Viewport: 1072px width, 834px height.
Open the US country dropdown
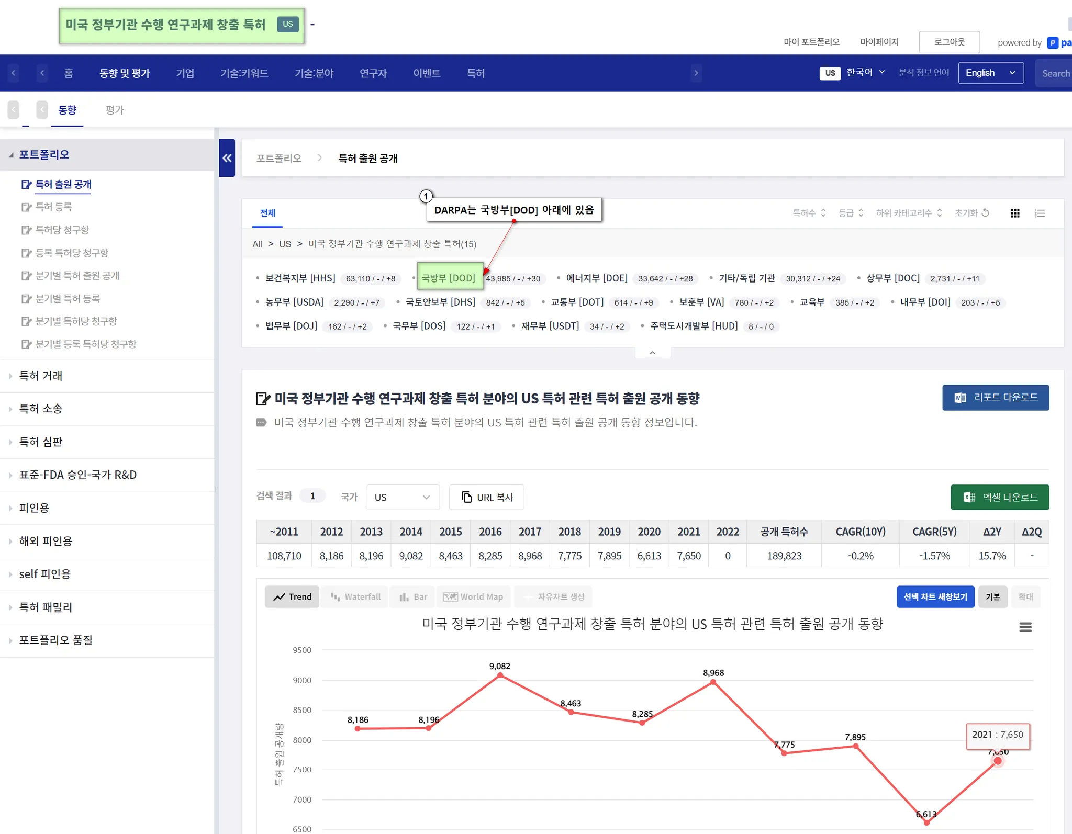point(402,497)
